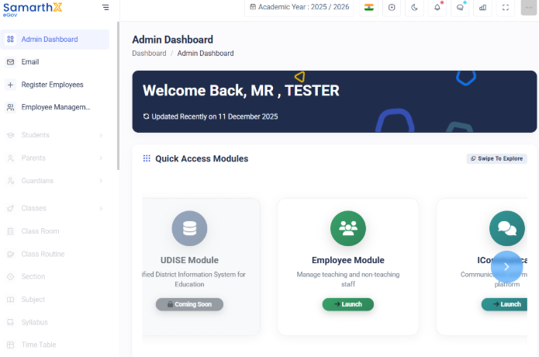Image resolution: width=539 pixels, height=357 pixels.
Task: Collapse sidebar with hamburger menu icon
Action: click(x=105, y=7)
